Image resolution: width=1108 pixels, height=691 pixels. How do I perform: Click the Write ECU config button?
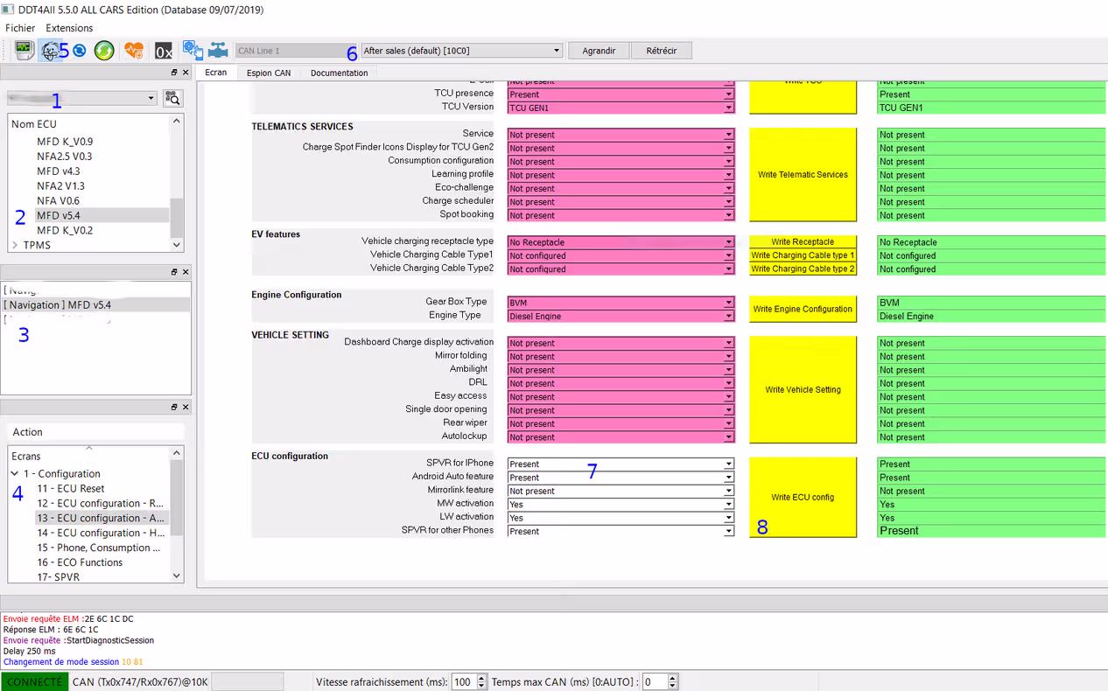click(803, 497)
